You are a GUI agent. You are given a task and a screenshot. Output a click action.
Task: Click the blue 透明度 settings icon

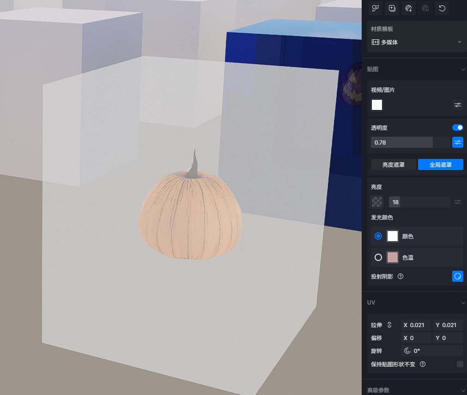pyautogui.click(x=457, y=142)
